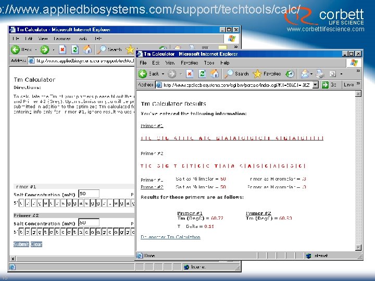
Task: Open the File menu in the results window
Action: pos(143,63)
